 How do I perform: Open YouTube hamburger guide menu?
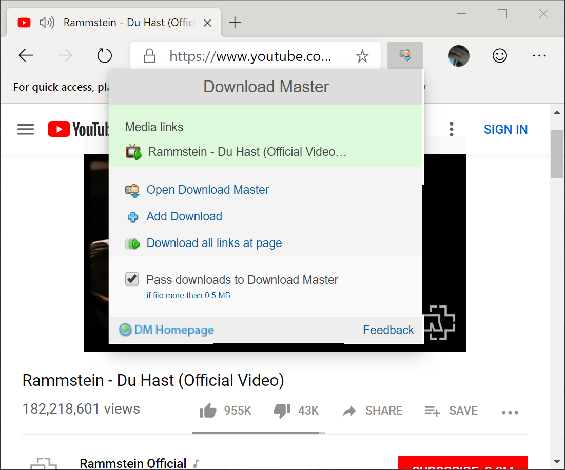(26, 129)
